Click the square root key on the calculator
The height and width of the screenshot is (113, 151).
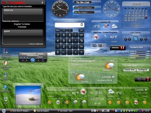(x=82, y=35)
